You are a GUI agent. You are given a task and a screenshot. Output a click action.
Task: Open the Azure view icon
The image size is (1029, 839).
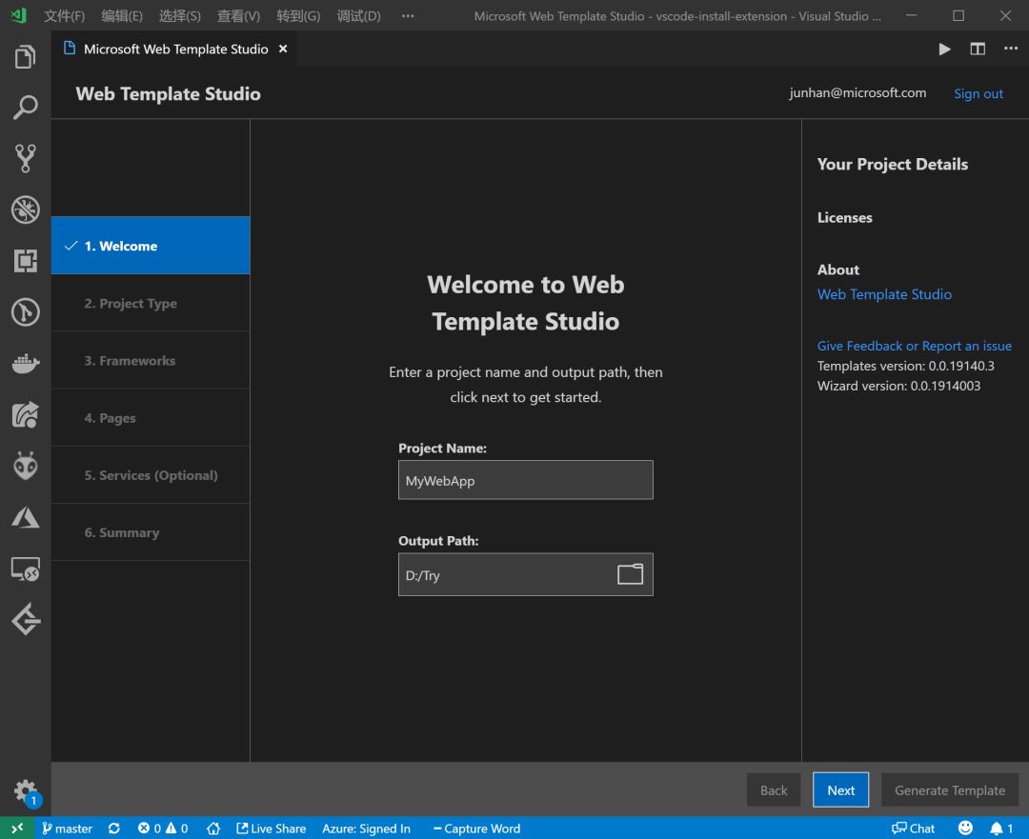tap(25, 517)
